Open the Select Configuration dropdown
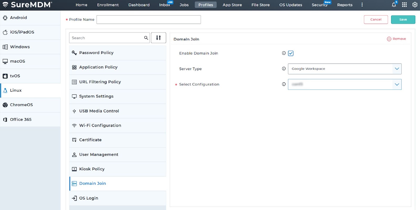The image size is (420, 210). [345, 84]
